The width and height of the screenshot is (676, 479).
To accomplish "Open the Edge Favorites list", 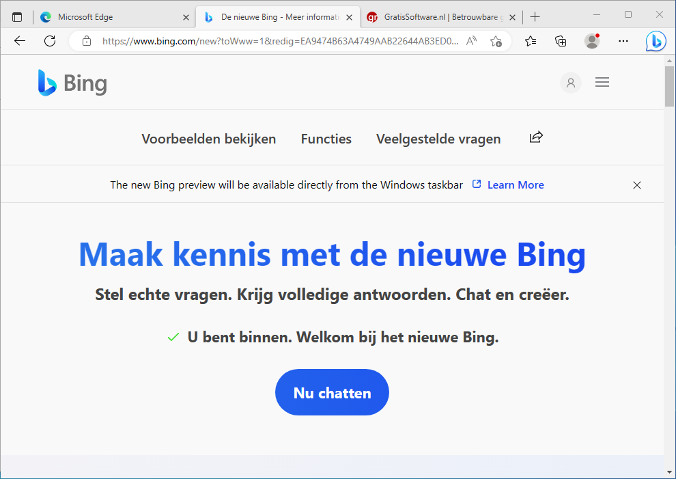I will click(531, 41).
